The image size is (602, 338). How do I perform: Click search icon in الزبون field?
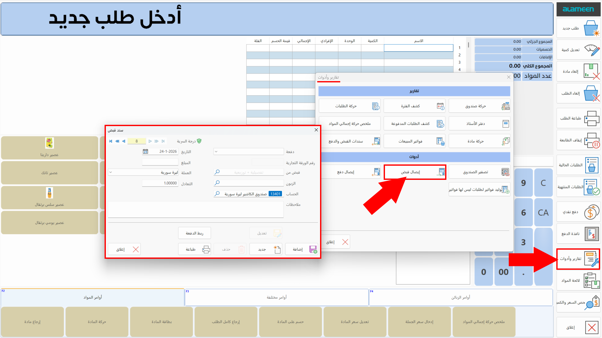pos(217,183)
